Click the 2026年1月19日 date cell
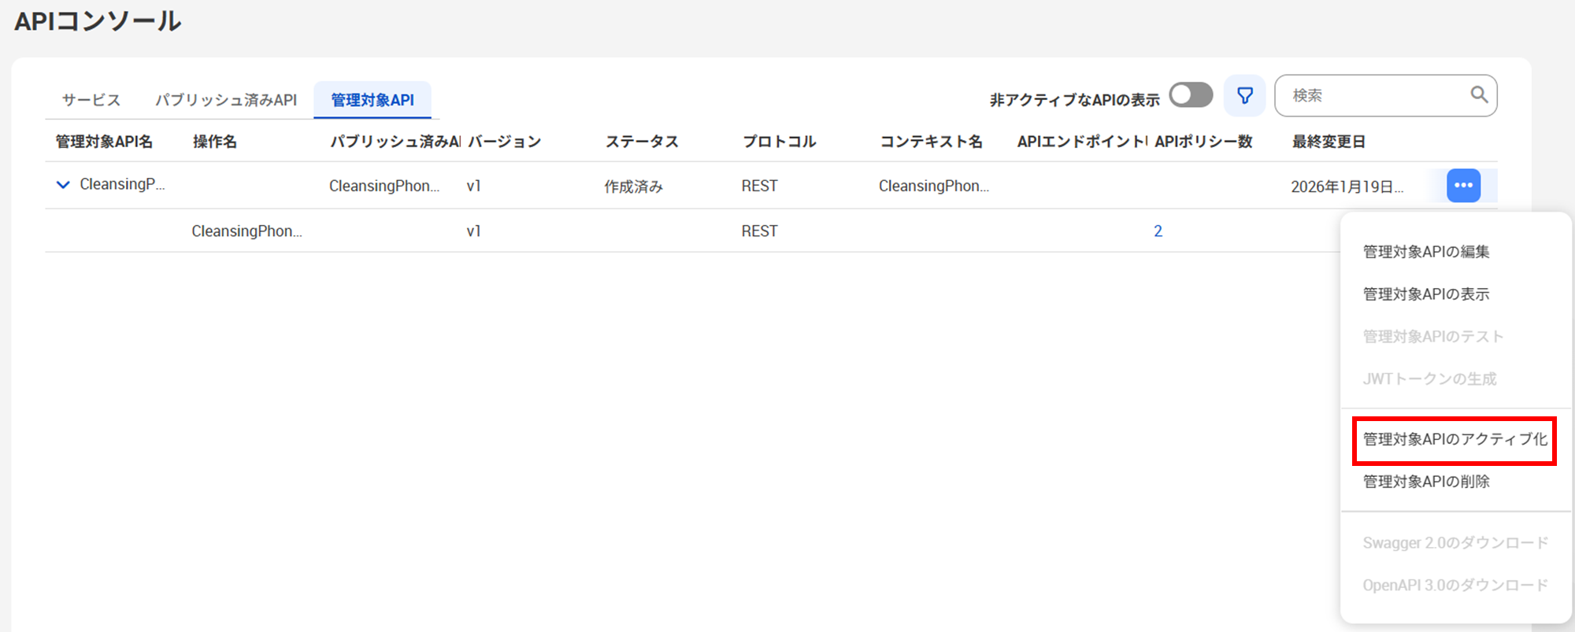This screenshot has height=632, width=1575. pyautogui.click(x=1347, y=187)
